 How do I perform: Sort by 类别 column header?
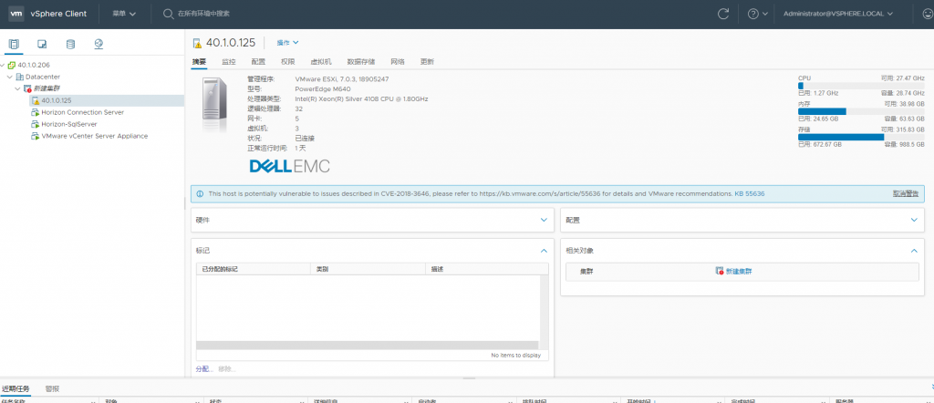click(x=368, y=270)
